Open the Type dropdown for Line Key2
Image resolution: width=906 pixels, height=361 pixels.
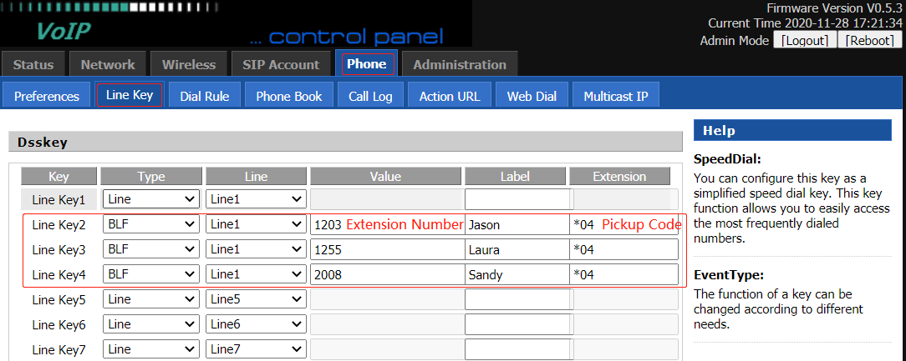150,224
